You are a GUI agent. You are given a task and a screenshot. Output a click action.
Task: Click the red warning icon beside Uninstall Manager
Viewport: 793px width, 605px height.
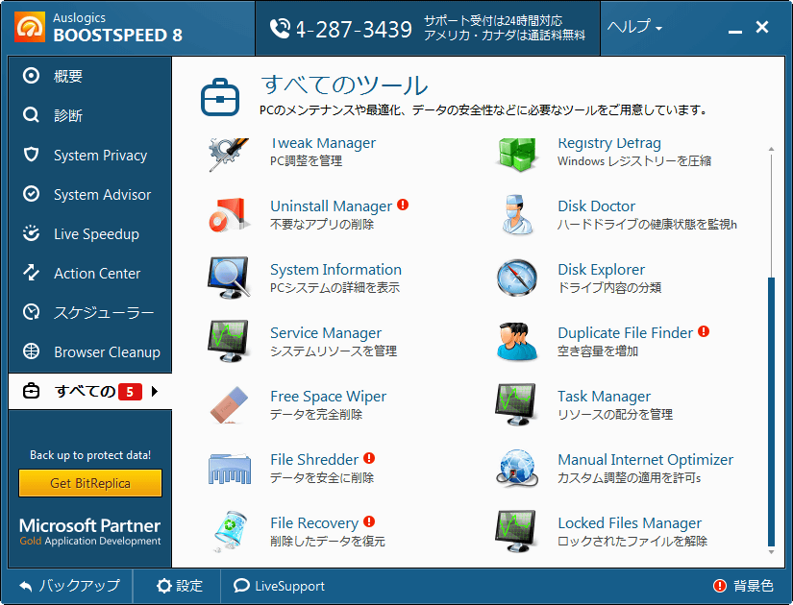point(403,205)
